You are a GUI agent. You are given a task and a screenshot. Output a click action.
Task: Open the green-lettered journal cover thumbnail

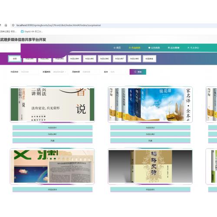53,166
